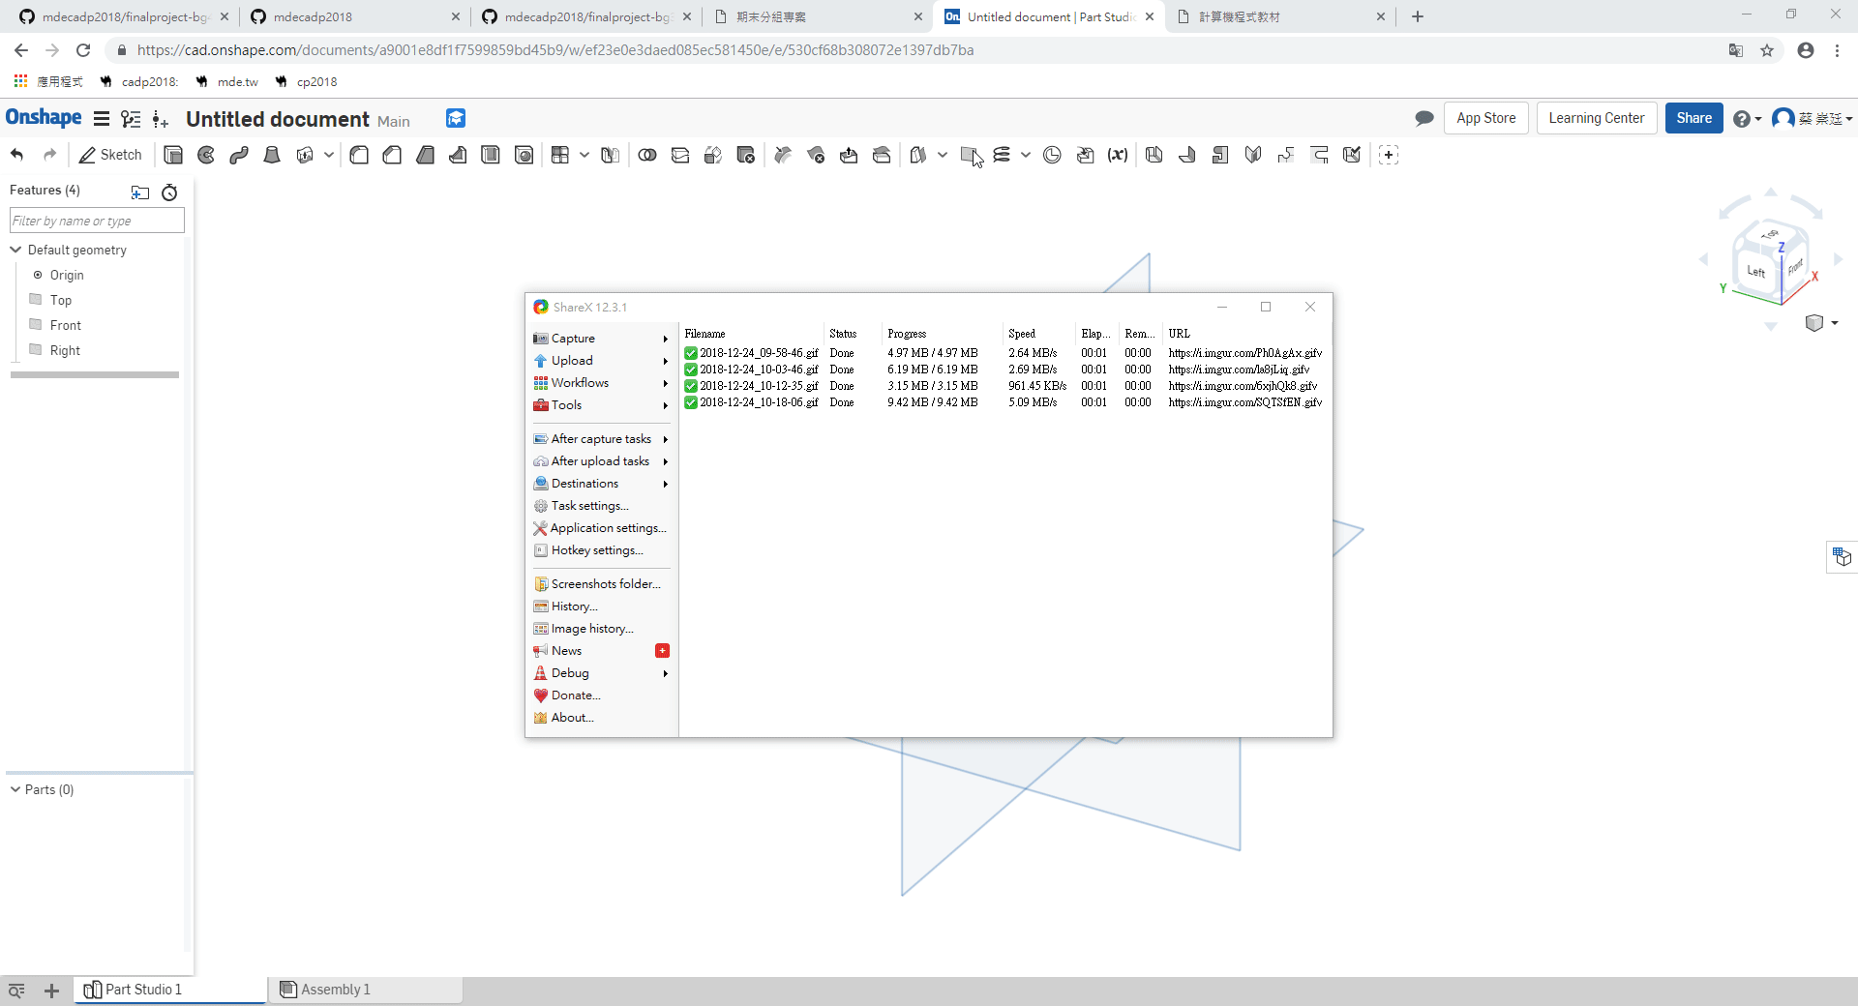
Task: Open the Variable (x) tool
Action: click(x=1118, y=155)
